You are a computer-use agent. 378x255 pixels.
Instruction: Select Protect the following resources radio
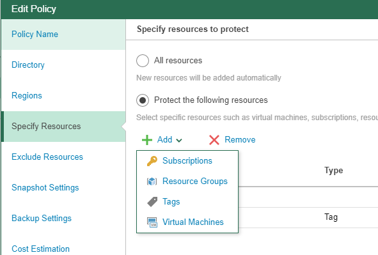coord(143,100)
